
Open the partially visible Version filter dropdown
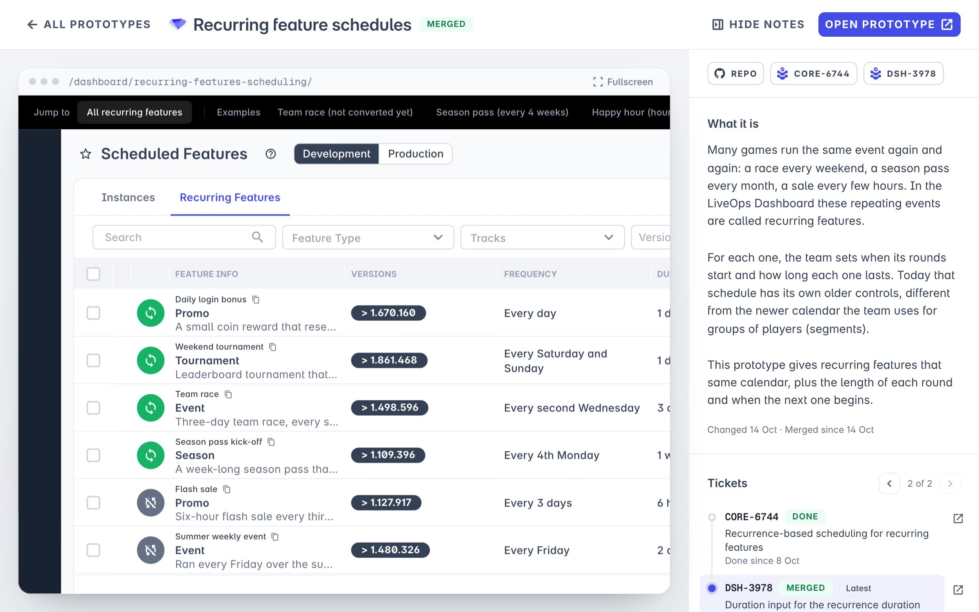(x=651, y=237)
